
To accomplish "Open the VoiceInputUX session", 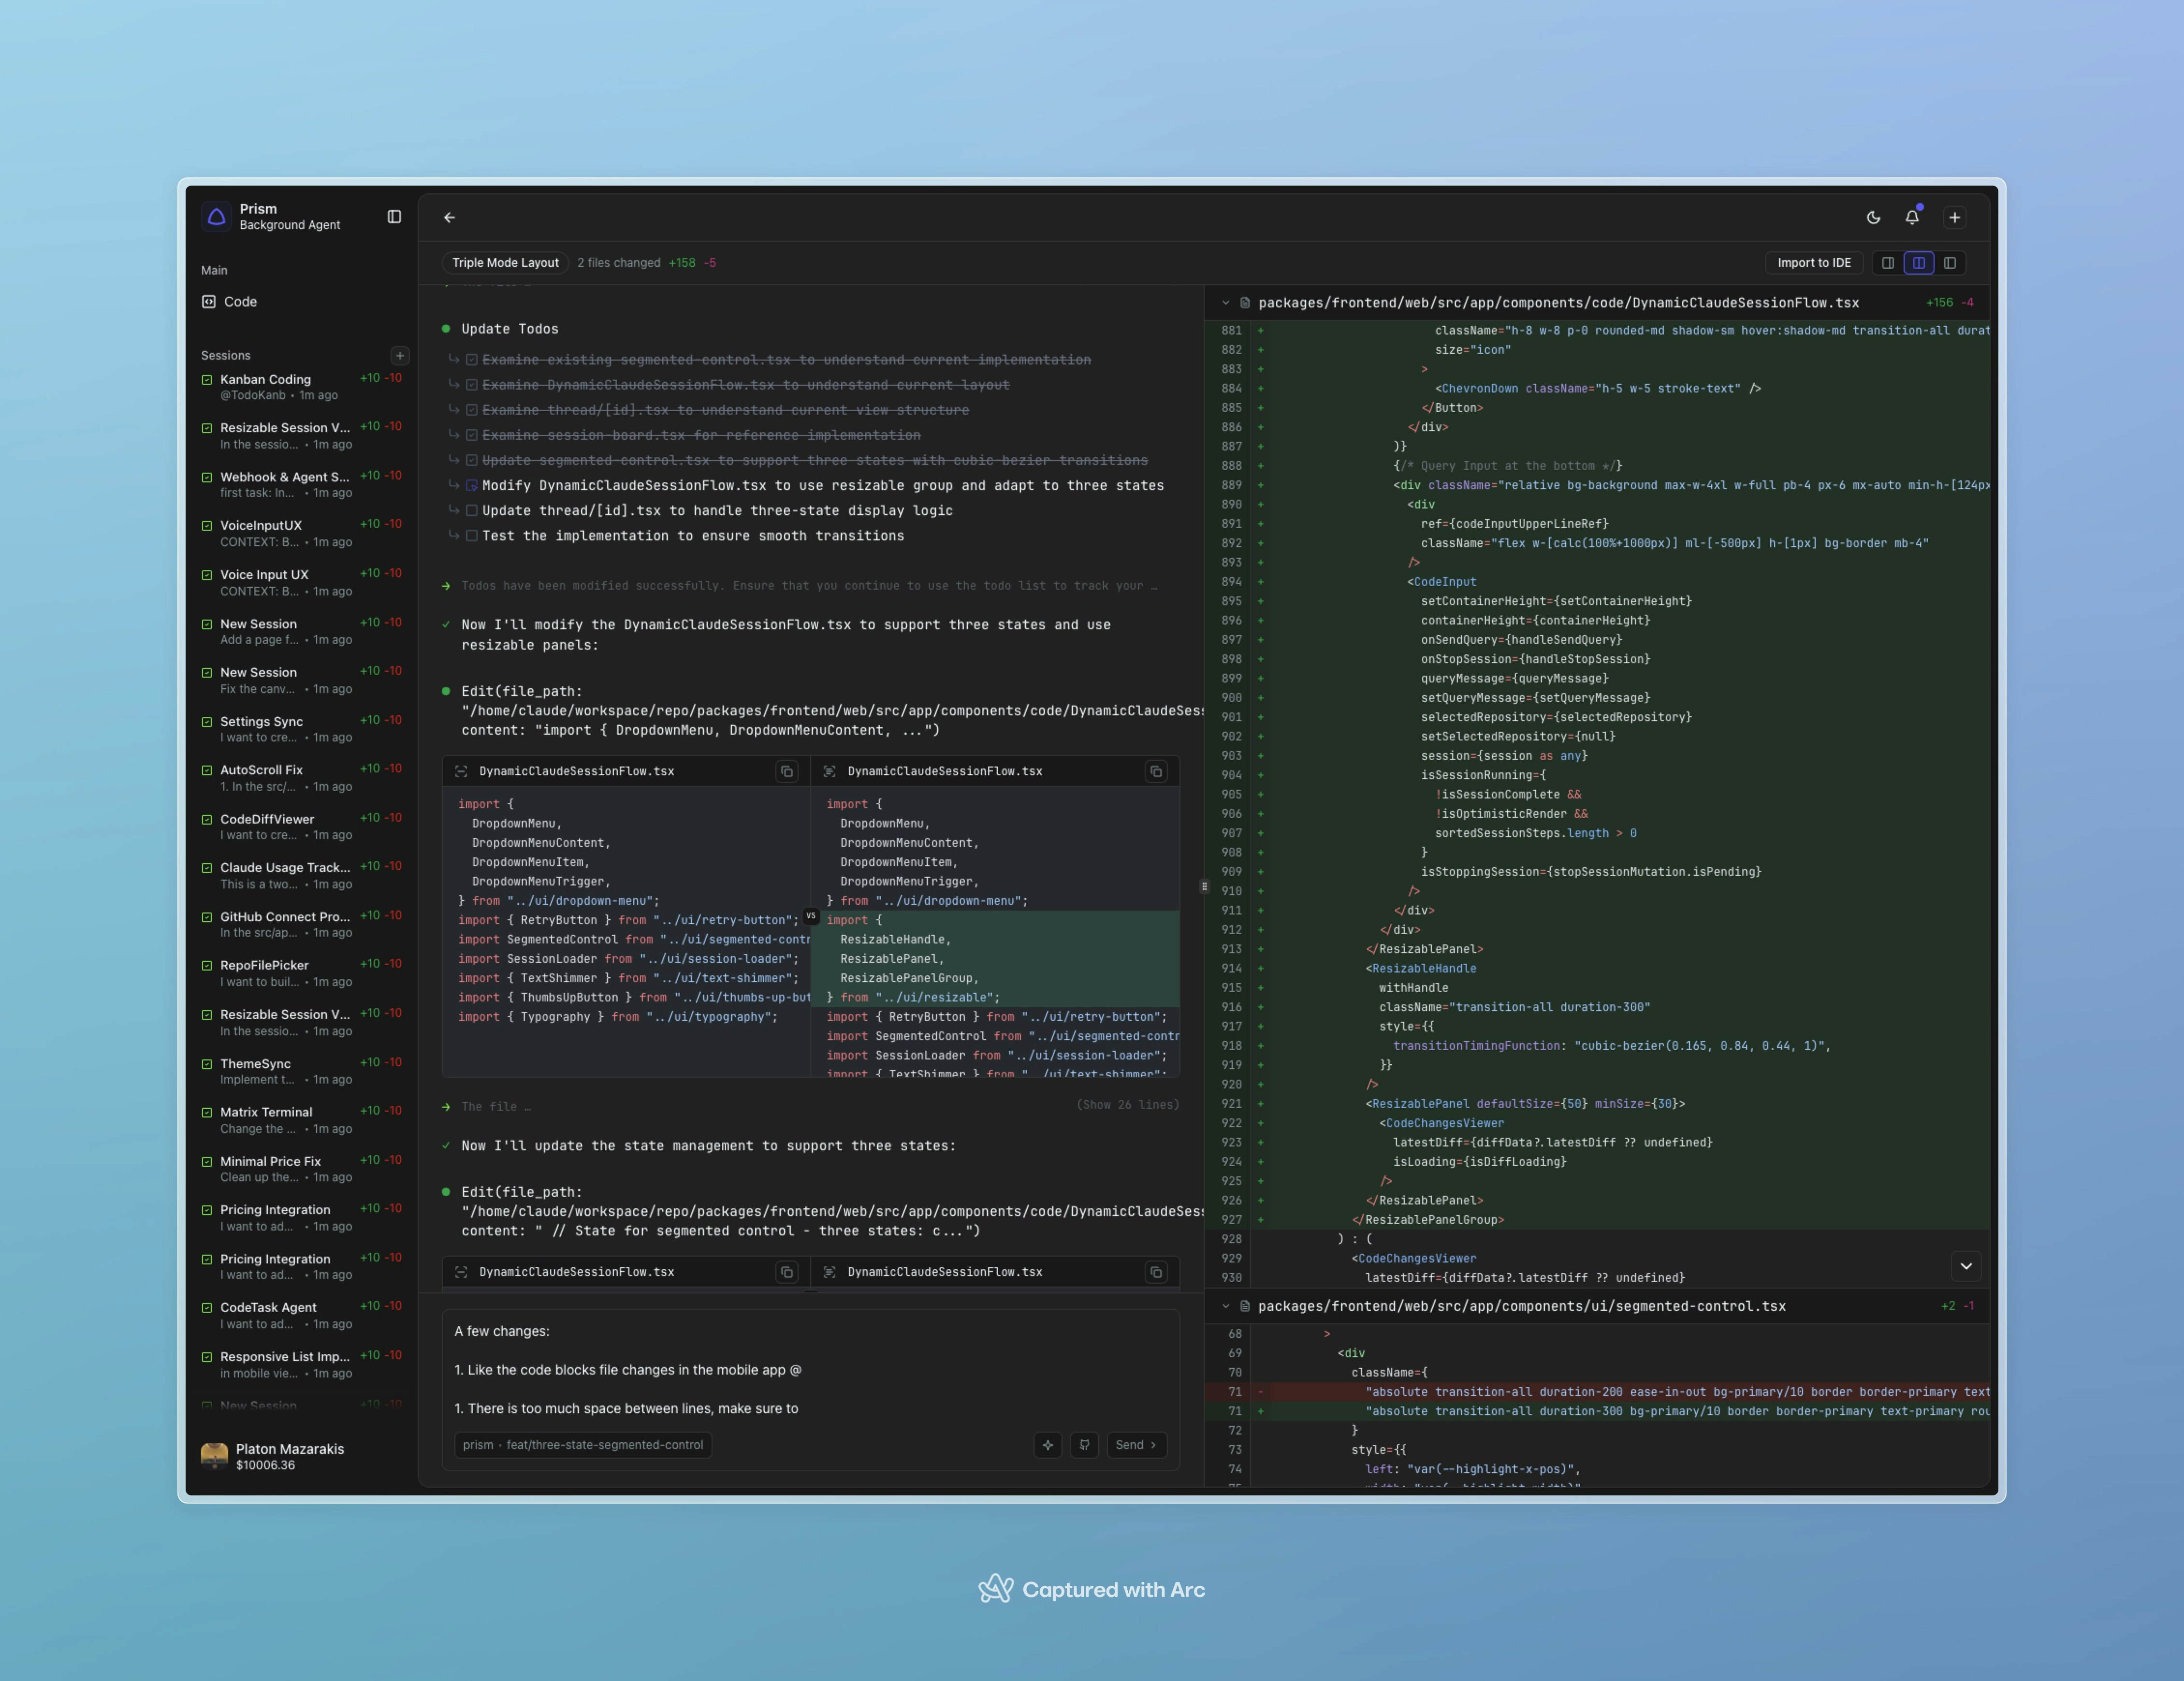I will (x=302, y=533).
